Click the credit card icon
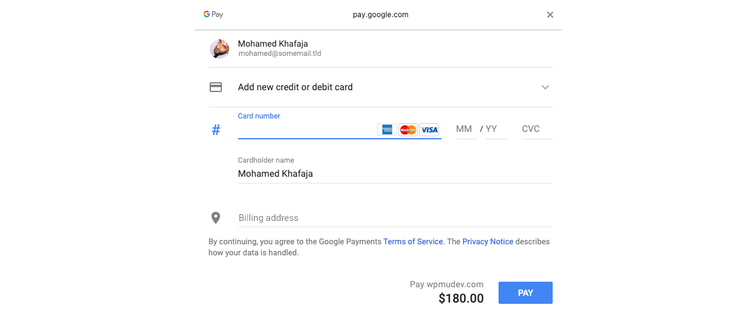Image resolution: width=750 pixels, height=321 pixels. coord(216,87)
